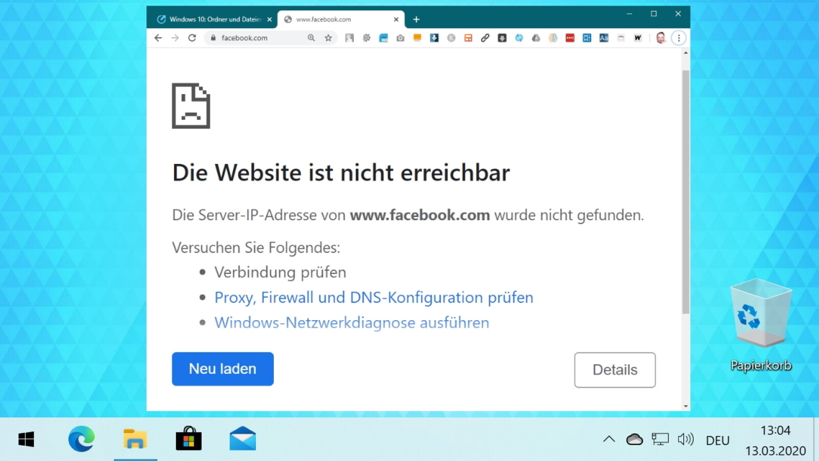Go back to the previous page

click(x=158, y=38)
